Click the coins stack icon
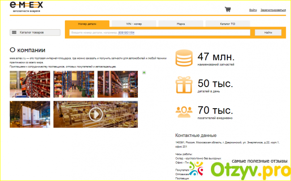Viewport: 291px width, 181px height. click(x=184, y=59)
